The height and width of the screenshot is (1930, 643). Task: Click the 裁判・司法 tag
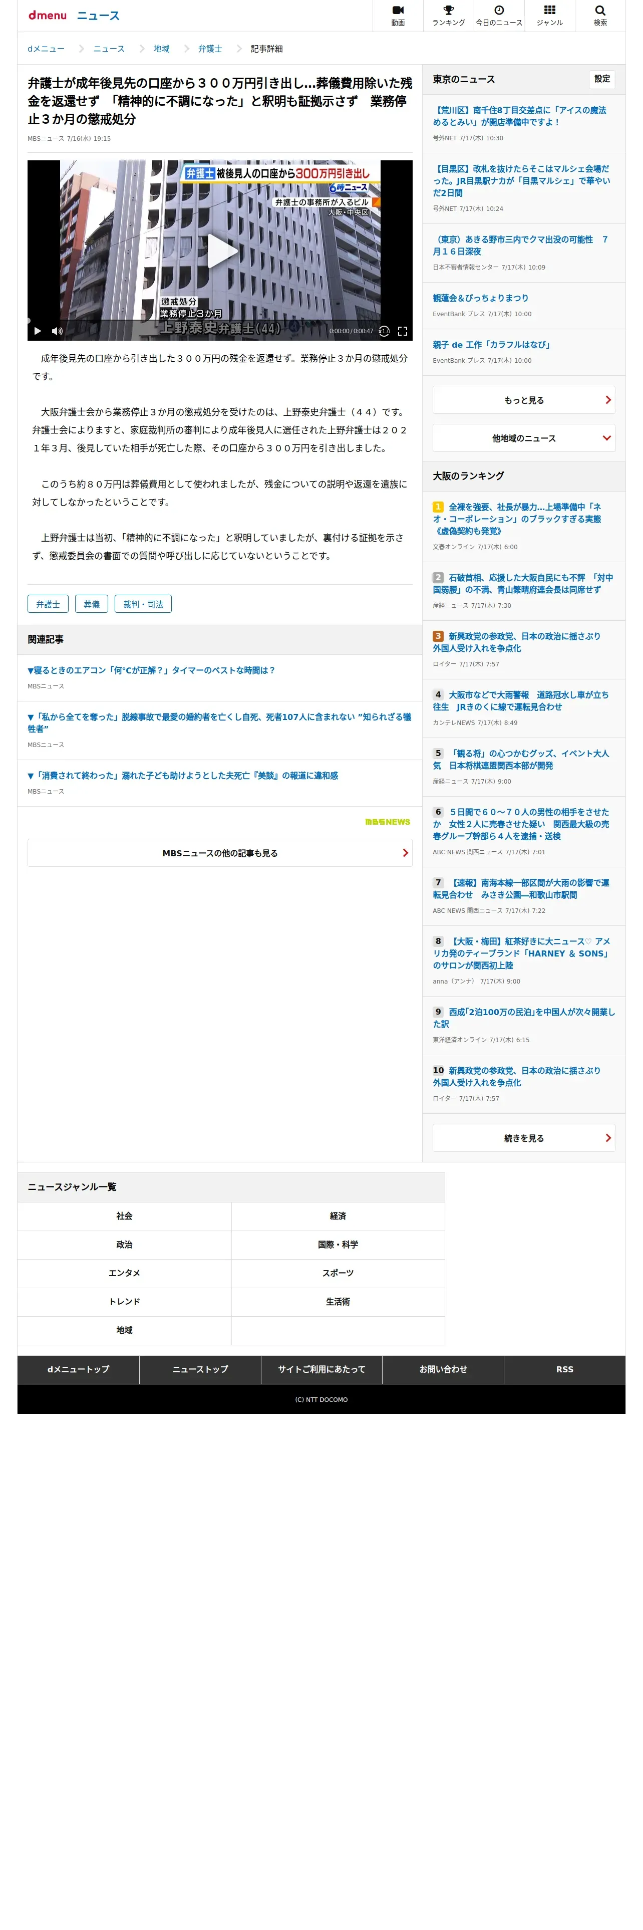pos(143,604)
